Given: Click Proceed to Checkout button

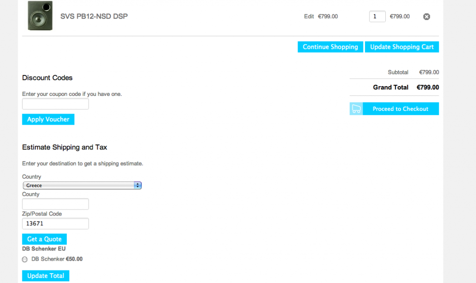Looking at the screenshot, I should click(x=401, y=109).
